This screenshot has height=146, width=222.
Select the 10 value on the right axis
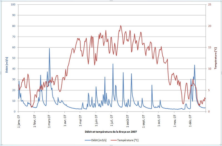click(x=210, y=69)
